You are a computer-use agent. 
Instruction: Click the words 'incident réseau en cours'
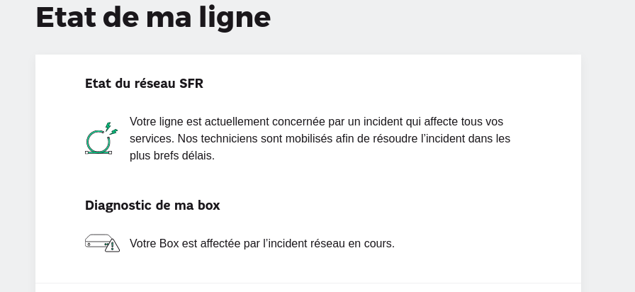pos(331,243)
